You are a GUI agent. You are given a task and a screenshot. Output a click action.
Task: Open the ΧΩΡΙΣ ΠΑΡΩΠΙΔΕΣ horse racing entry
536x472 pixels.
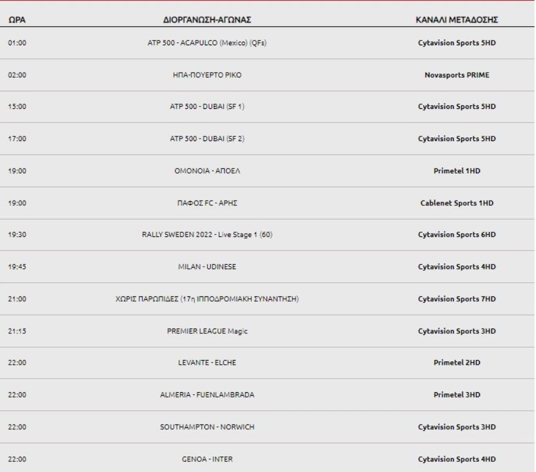(x=207, y=299)
